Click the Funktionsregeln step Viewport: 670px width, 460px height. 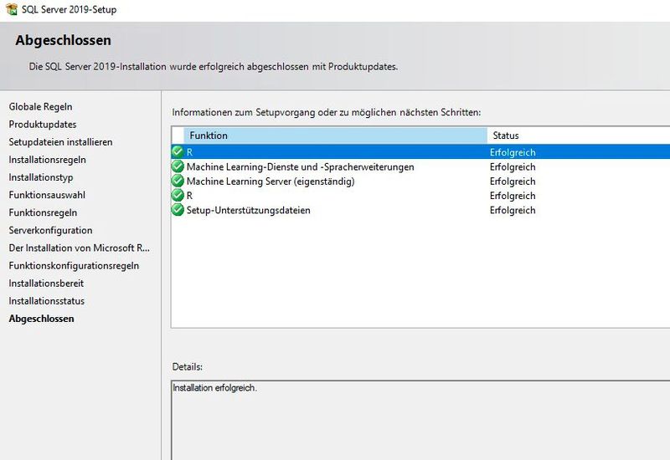(x=43, y=212)
